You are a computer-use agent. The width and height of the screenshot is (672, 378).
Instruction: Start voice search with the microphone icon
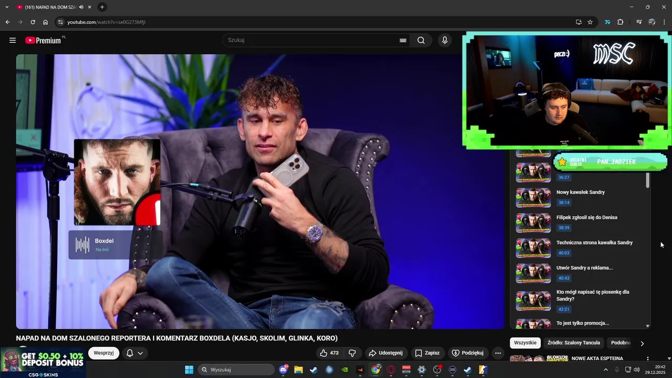[445, 40]
